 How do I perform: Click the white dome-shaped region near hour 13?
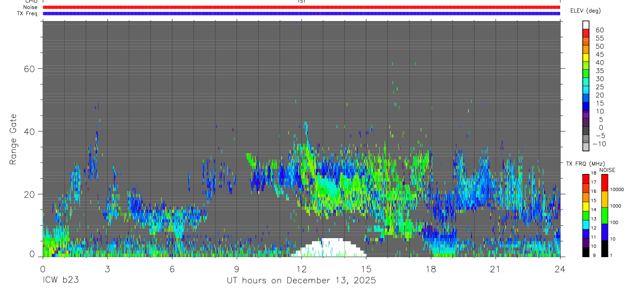coord(329,248)
